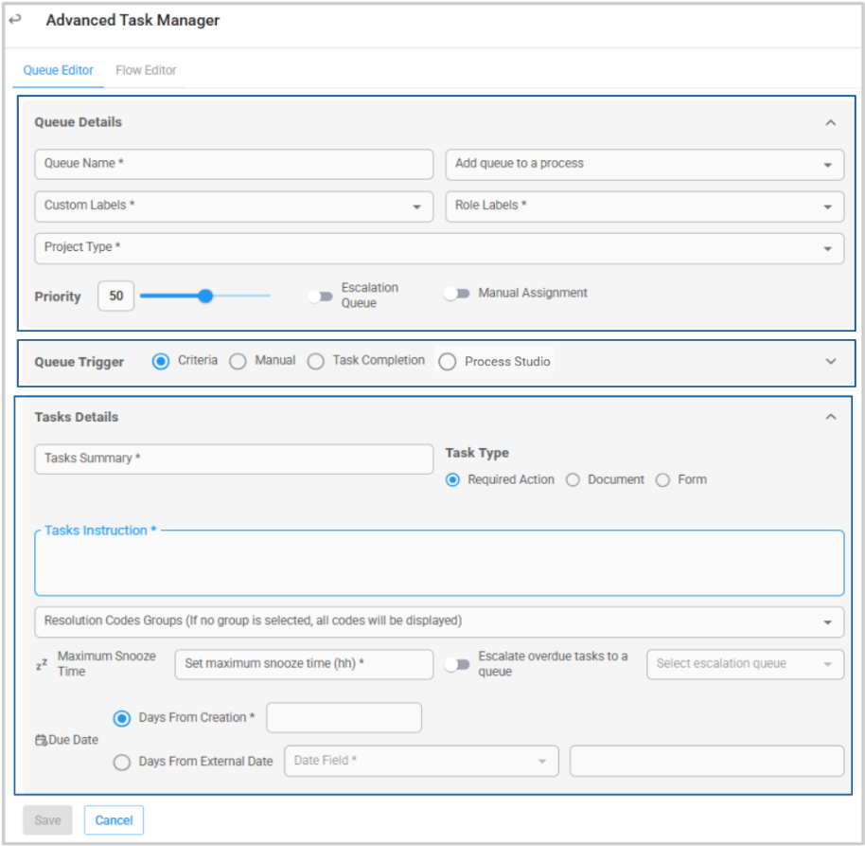Collapse the Queue Details section
Screen dimensions: 865x846
click(830, 122)
